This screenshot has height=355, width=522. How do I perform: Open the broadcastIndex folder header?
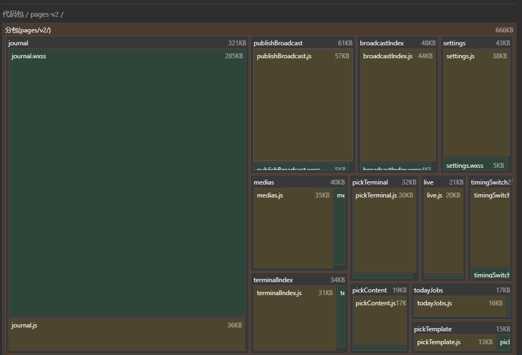click(x=398, y=43)
